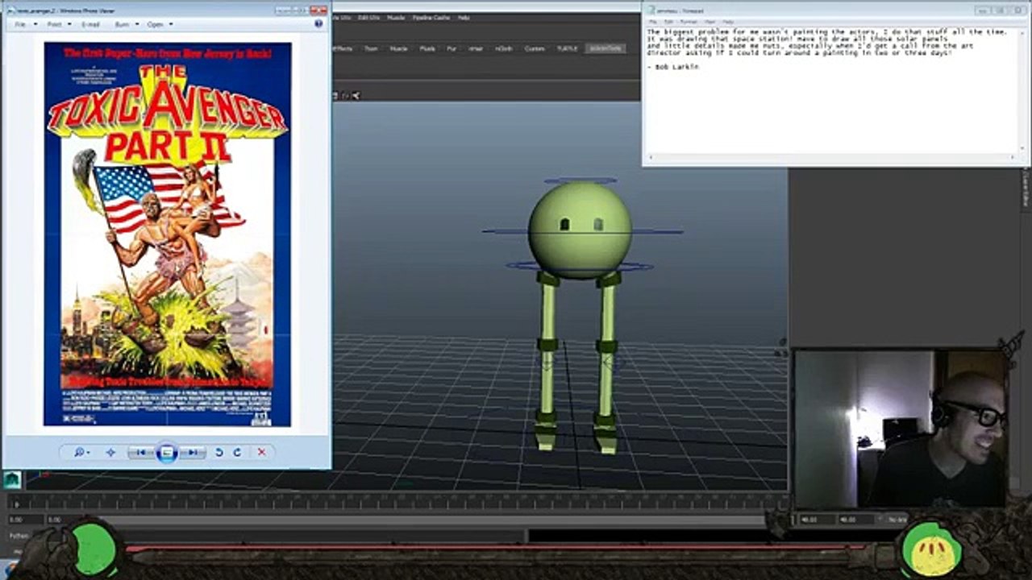The image size is (1032, 580).
Task: Open the Format menu in Notepad
Action: point(689,22)
